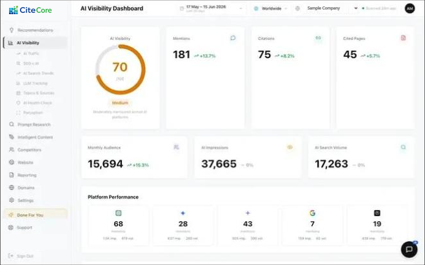The image size is (425, 265).
Task: Click the Settings gear icon
Action: (12, 201)
